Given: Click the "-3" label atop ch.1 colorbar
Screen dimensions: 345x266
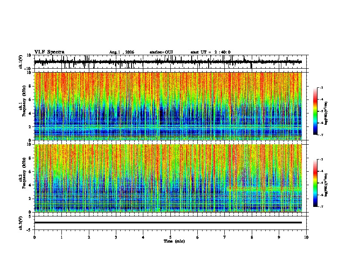Looking at the screenshot, I should pos(321,87).
